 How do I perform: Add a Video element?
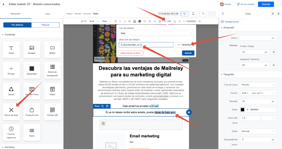(x=52, y=91)
